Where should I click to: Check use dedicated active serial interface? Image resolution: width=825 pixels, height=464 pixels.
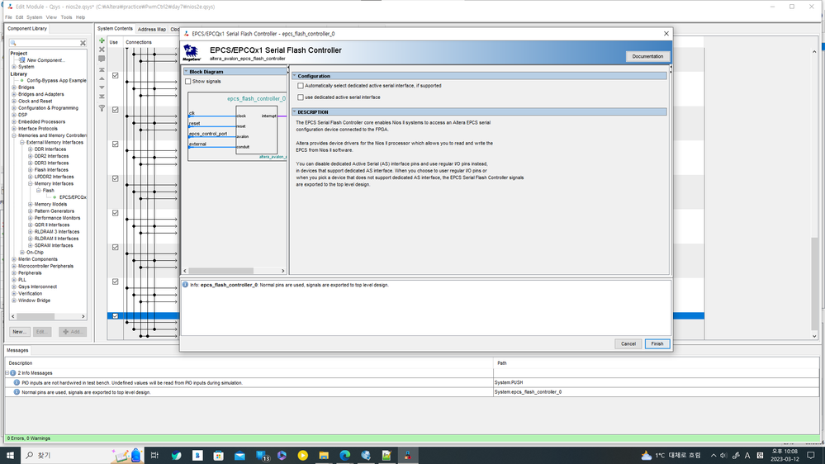(301, 97)
